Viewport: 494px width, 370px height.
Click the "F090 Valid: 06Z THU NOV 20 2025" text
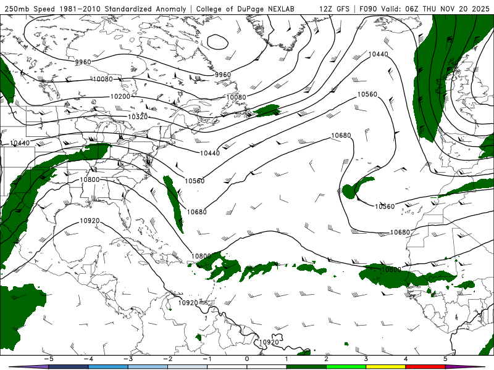point(424,9)
